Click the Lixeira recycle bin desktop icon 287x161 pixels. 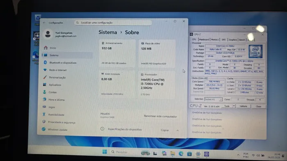pos(38,20)
